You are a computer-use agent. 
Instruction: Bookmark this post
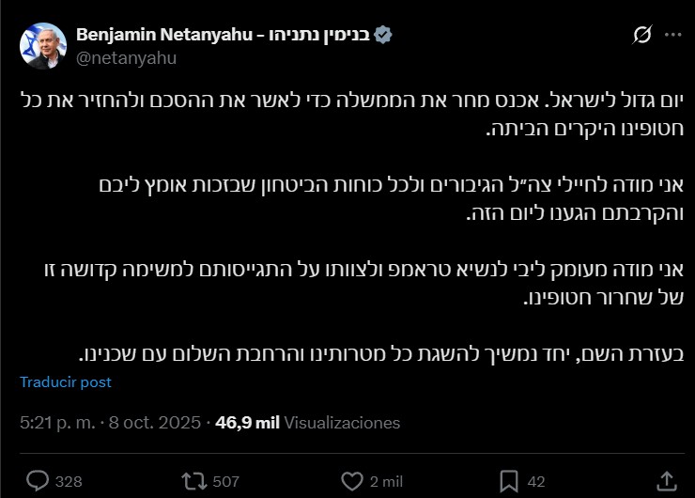(x=508, y=481)
